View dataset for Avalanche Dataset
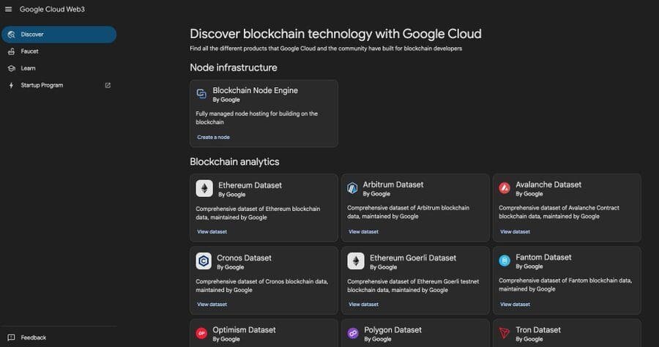 (515, 231)
